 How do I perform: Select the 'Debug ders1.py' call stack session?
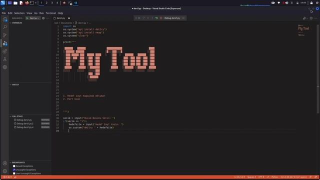pyautogui.click(x=30, y=120)
